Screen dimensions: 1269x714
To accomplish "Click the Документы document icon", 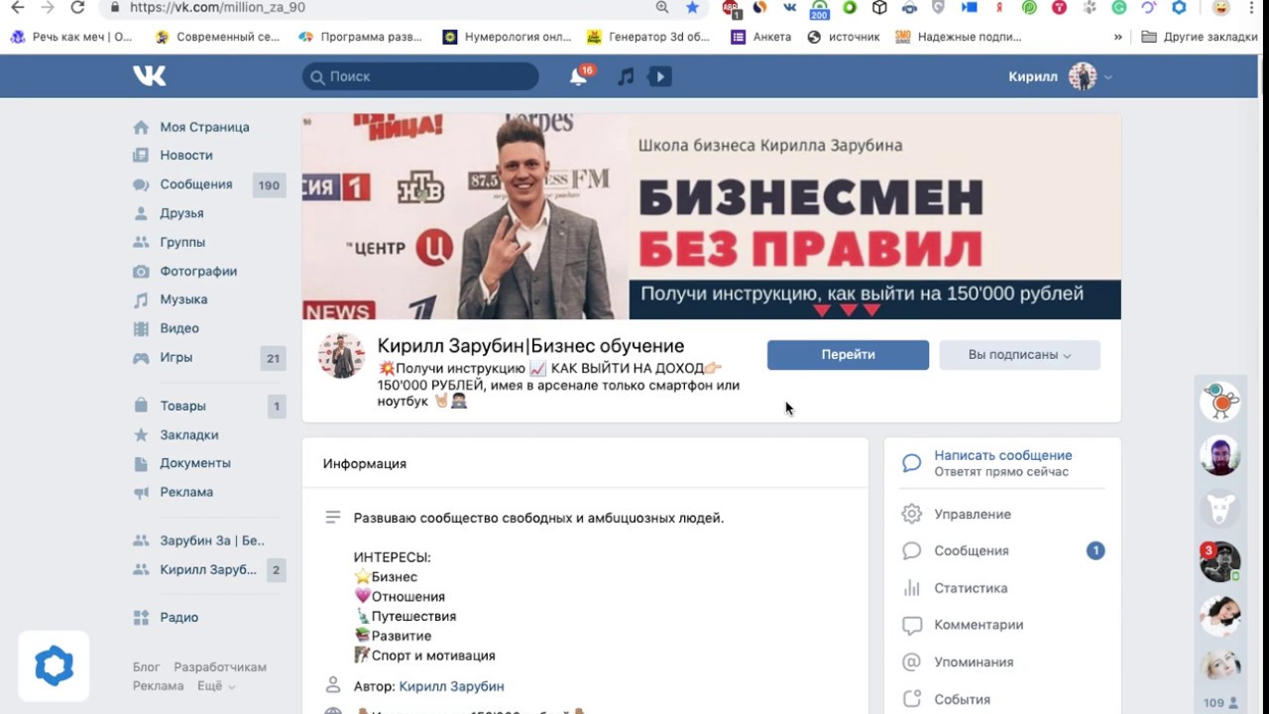I will [x=141, y=463].
